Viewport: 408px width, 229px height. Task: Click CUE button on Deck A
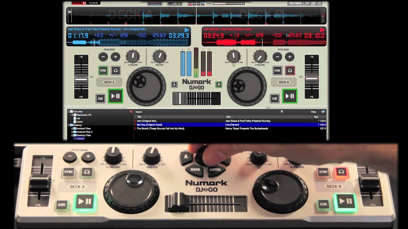click(100, 98)
